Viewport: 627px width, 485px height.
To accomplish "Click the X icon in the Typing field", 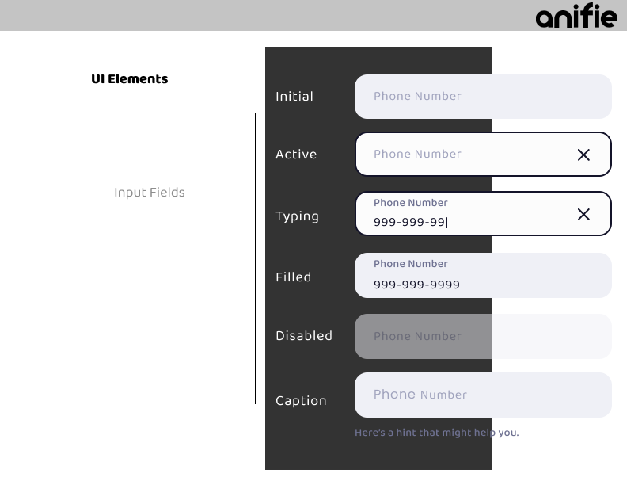I will click(583, 214).
